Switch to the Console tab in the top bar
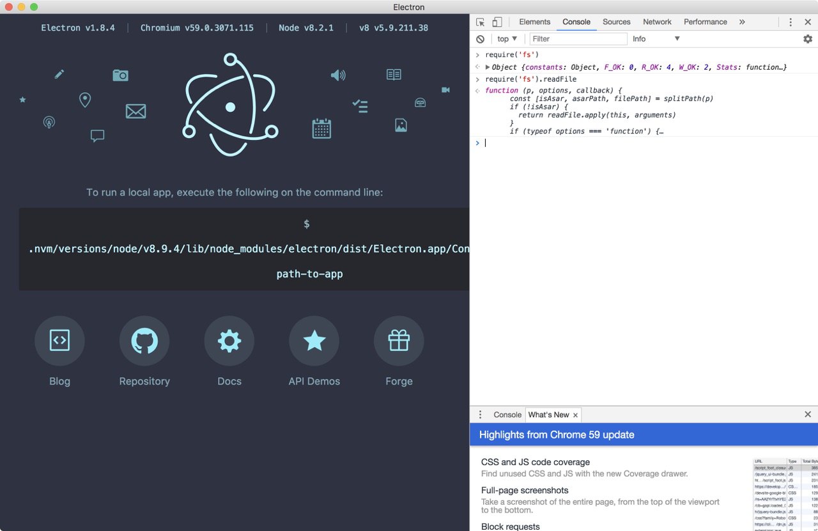This screenshot has width=818, height=531. (576, 22)
